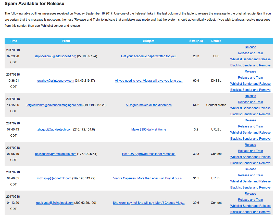Image resolution: width=275 pixels, height=216 pixels.
Task: Click Release and Train for advisetech.com message
Action: pyautogui.click(x=250, y=127)
